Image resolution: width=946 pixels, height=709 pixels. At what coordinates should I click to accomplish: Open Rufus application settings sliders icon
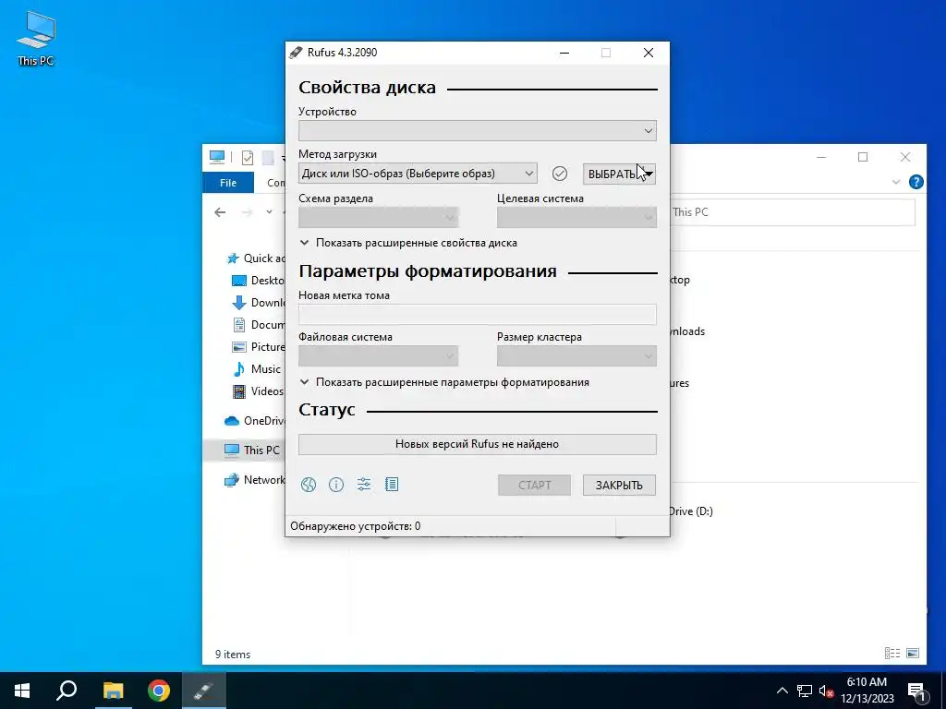point(364,484)
